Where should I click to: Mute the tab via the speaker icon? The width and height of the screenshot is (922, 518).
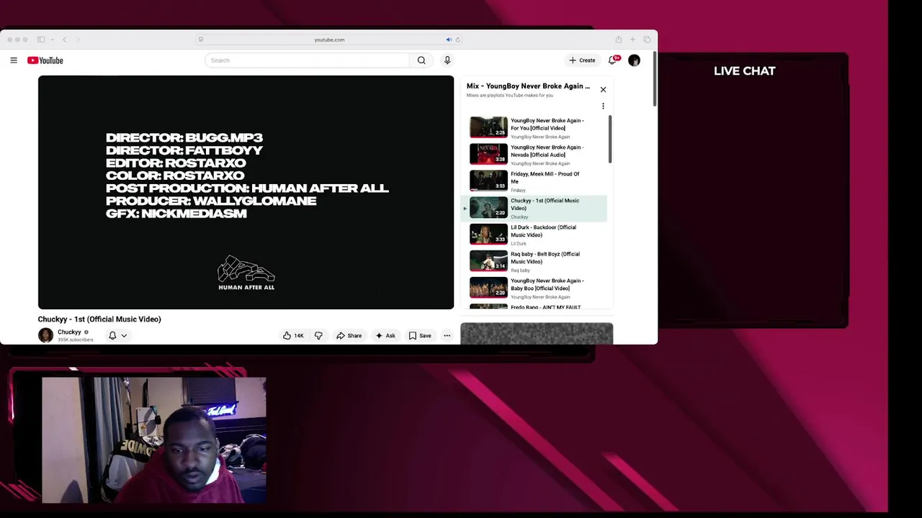point(449,40)
